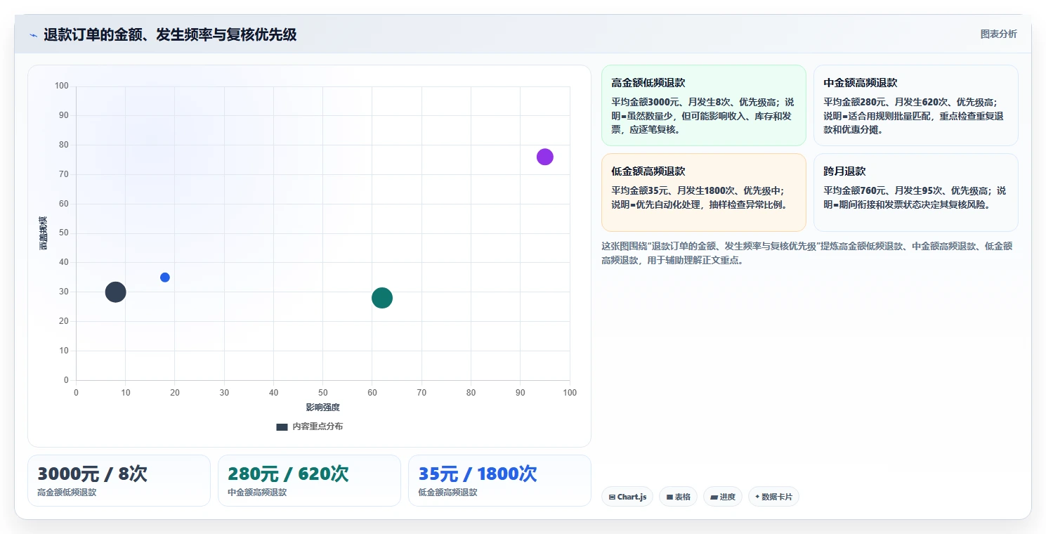Click the 中金额高频退款 label under 280元

point(257,493)
